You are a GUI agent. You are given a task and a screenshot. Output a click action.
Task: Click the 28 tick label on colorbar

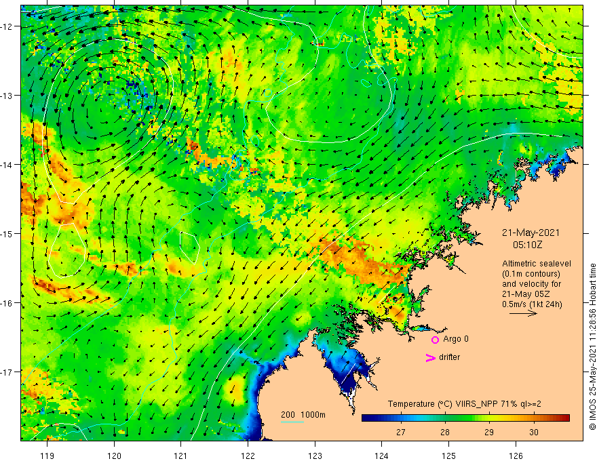pyautogui.click(x=445, y=432)
